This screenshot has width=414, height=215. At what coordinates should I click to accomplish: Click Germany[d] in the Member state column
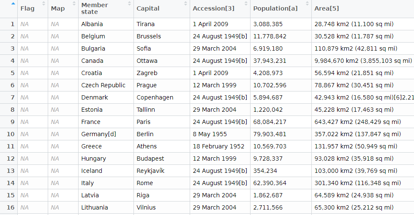(98, 134)
